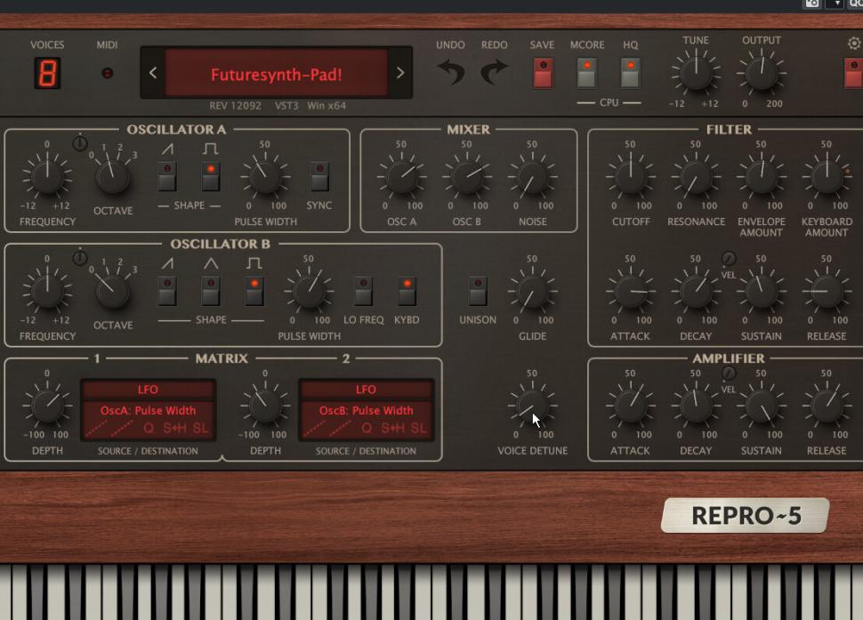Image resolution: width=863 pixels, height=620 pixels.
Task: Click the Filter ATTACK knob
Action: 631,291
